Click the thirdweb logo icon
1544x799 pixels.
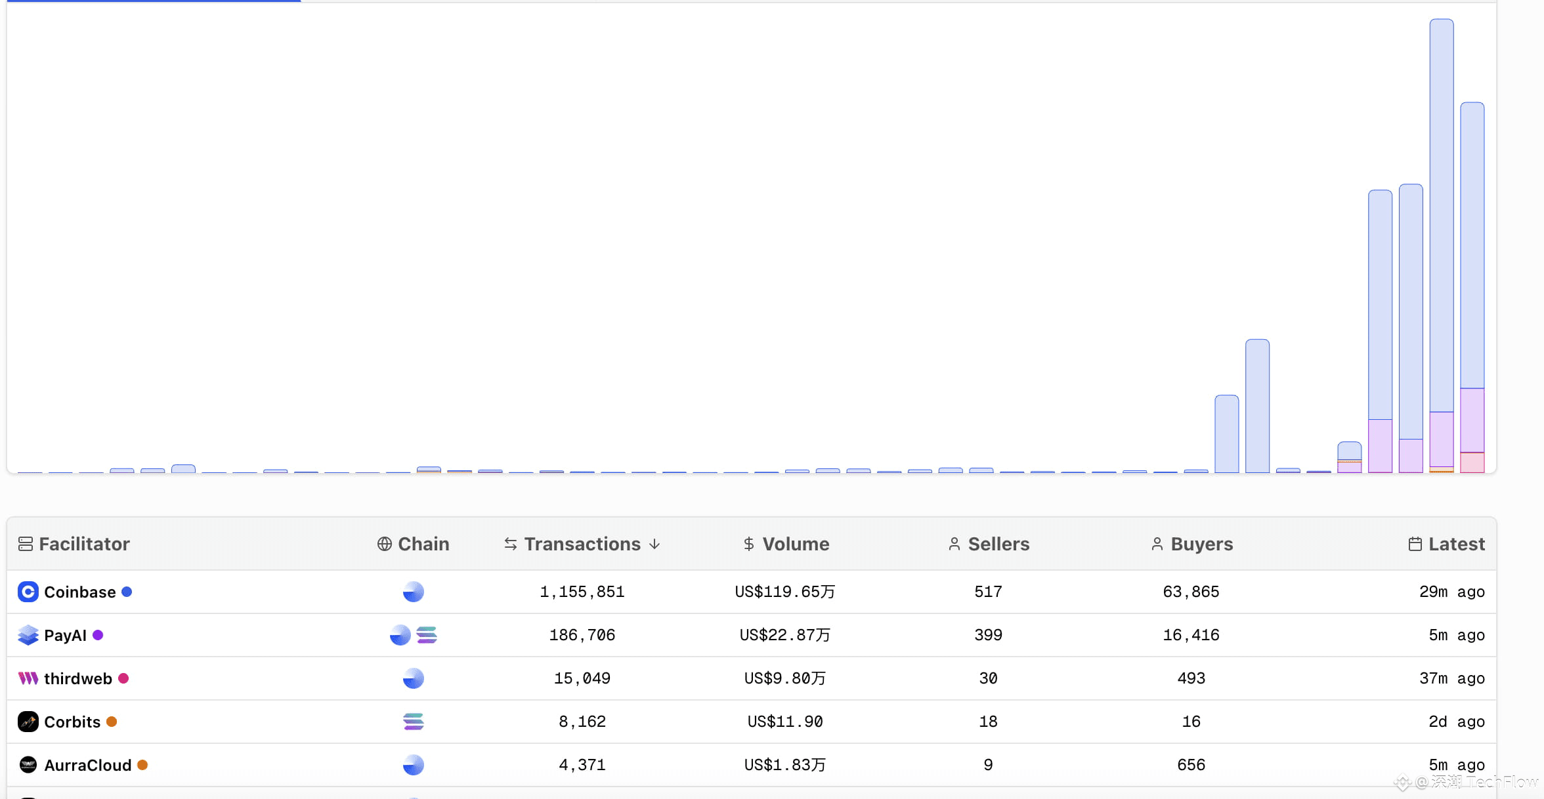pos(28,678)
